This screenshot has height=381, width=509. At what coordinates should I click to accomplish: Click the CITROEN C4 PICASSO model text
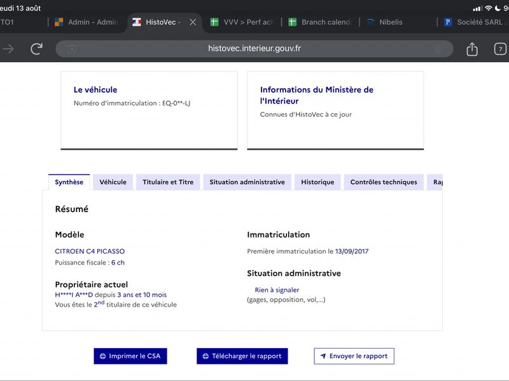[x=90, y=251]
